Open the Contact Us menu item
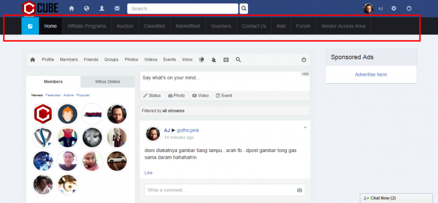This screenshot has height=203, width=438. point(254,26)
